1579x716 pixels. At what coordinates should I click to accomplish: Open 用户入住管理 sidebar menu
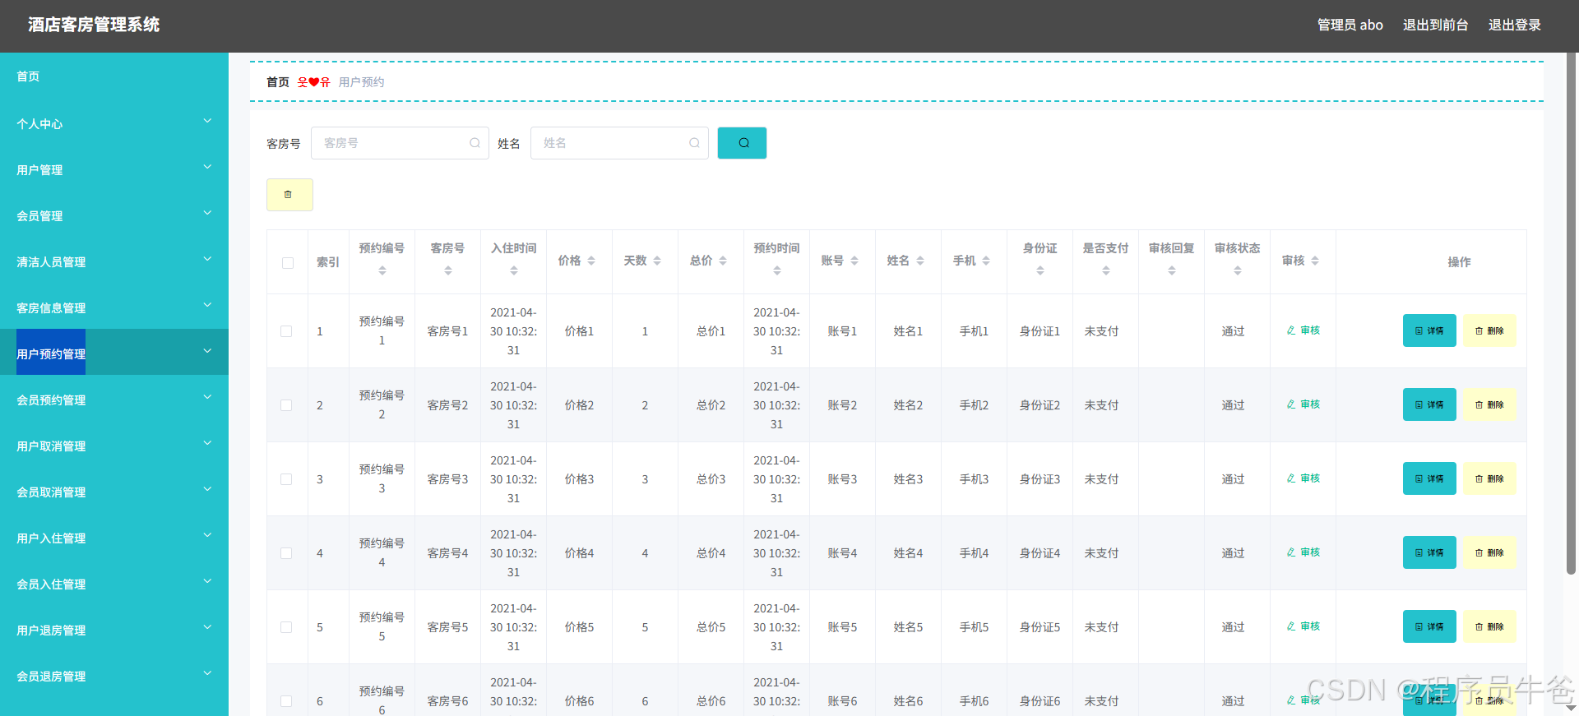click(114, 538)
